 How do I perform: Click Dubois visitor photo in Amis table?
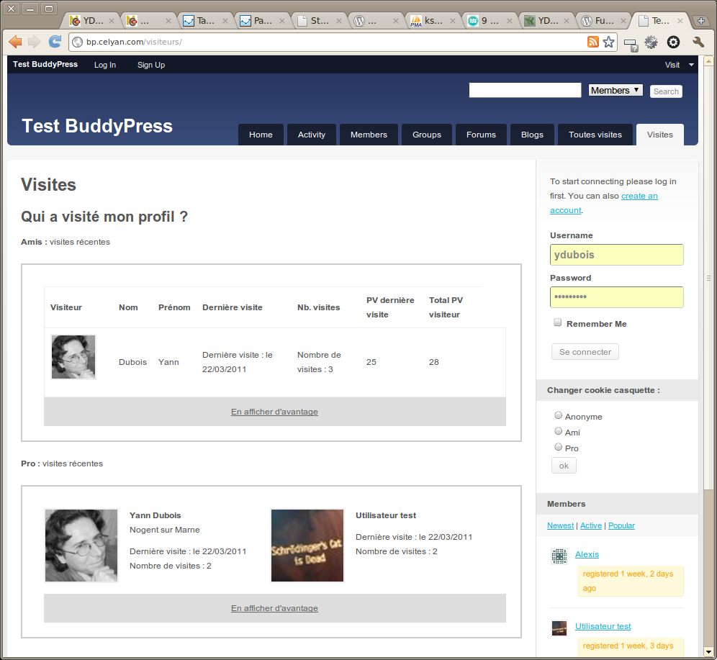click(x=73, y=357)
